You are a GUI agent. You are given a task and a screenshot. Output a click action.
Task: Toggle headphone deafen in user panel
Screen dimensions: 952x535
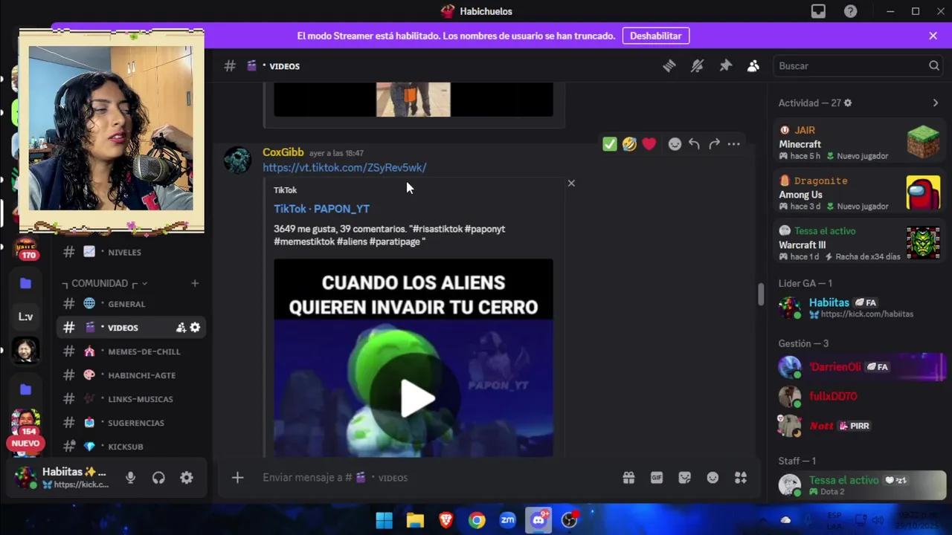[158, 478]
